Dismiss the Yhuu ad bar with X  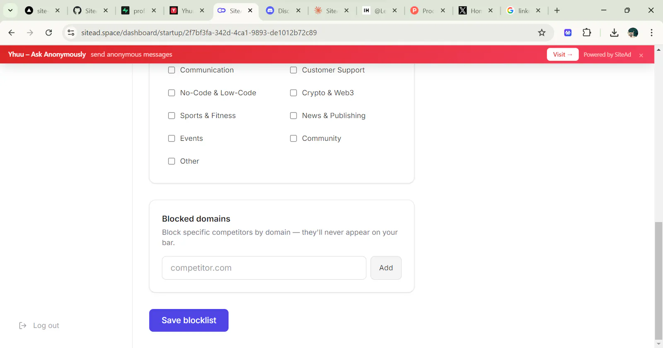[x=641, y=55]
